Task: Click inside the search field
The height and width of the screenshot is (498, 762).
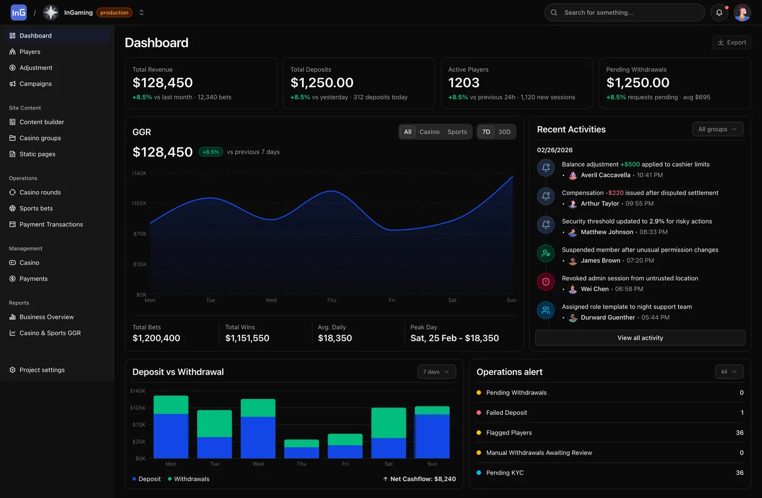Action: click(624, 12)
